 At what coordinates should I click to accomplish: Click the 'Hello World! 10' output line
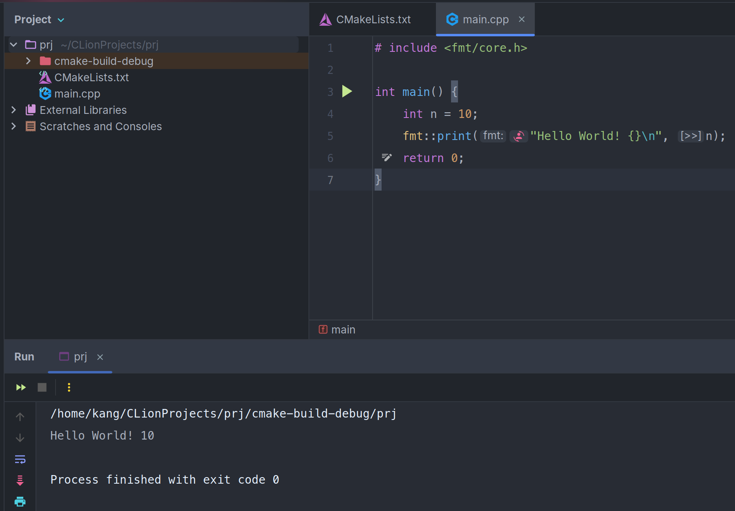click(x=102, y=435)
